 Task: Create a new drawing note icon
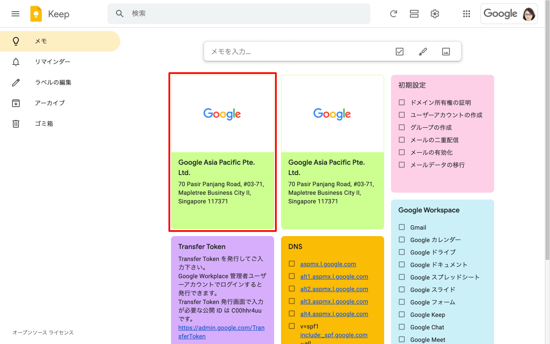[x=423, y=52]
